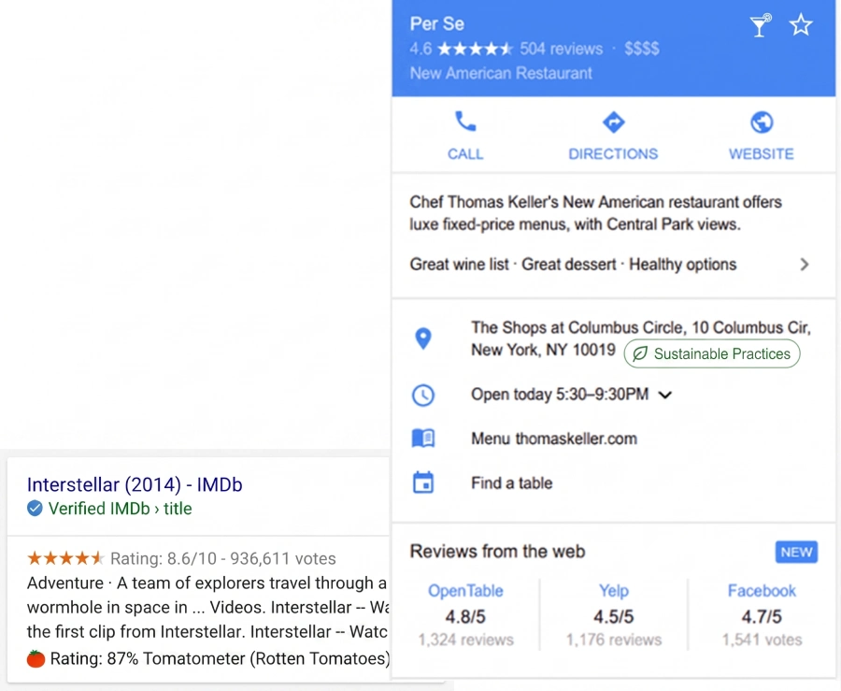Click the 4.6 rating number in the header
Image resolution: width=841 pixels, height=691 pixels.
tap(420, 49)
